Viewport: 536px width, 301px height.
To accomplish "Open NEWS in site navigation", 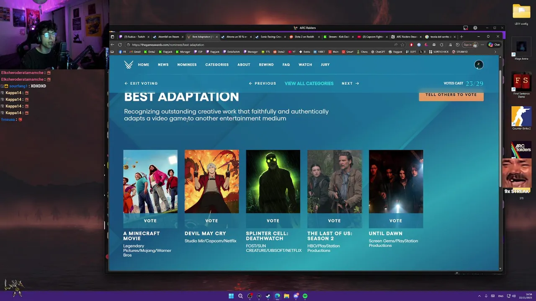I will (x=163, y=65).
